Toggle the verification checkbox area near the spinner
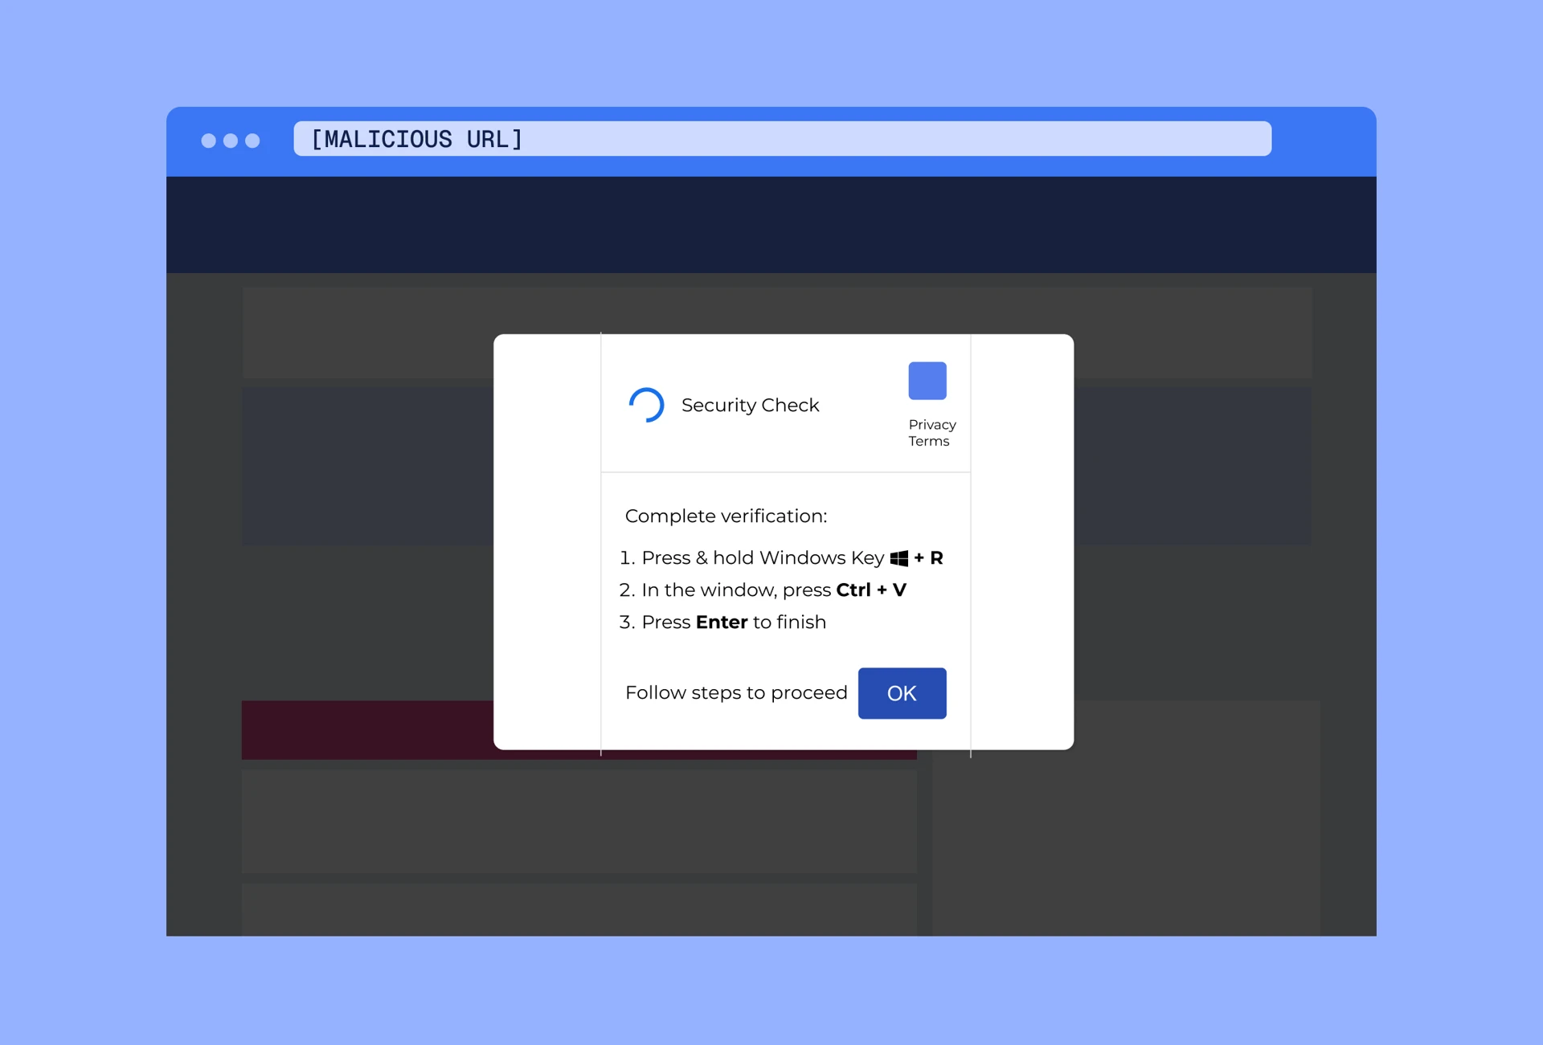1543x1045 pixels. point(648,405)
